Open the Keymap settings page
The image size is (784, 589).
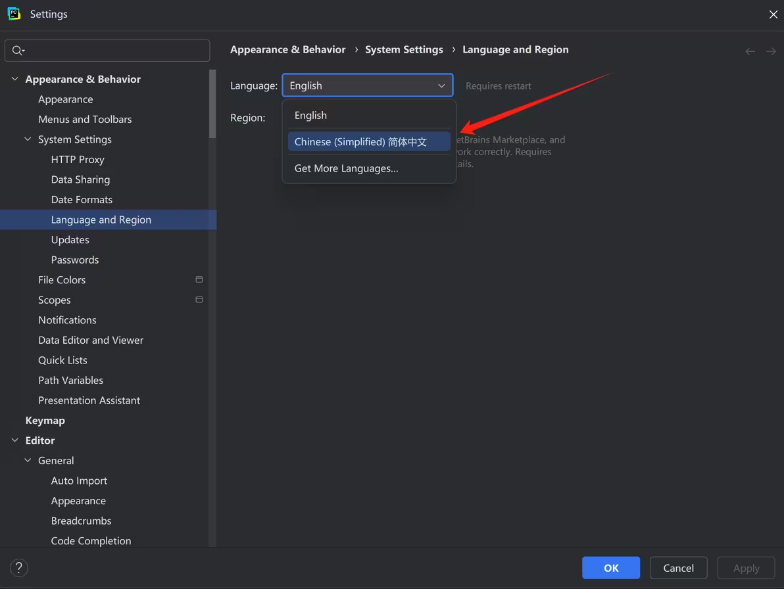pos(45,421)
